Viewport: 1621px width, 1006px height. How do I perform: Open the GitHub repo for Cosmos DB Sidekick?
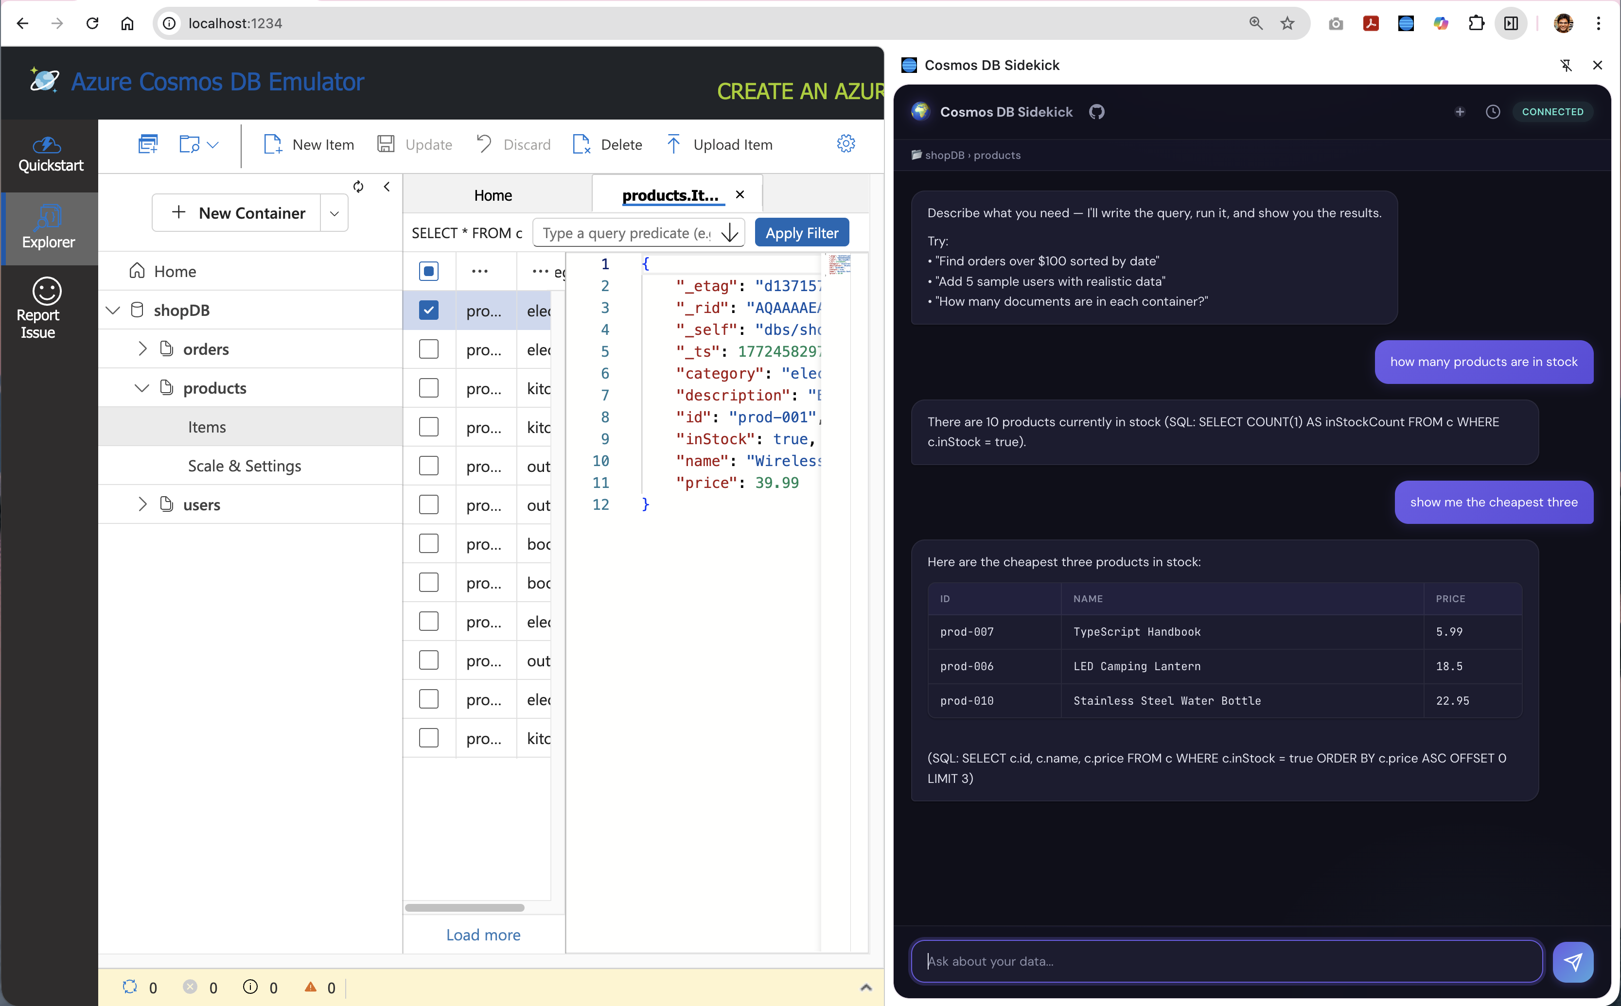pyautogui.click(x=1097, y=112)
